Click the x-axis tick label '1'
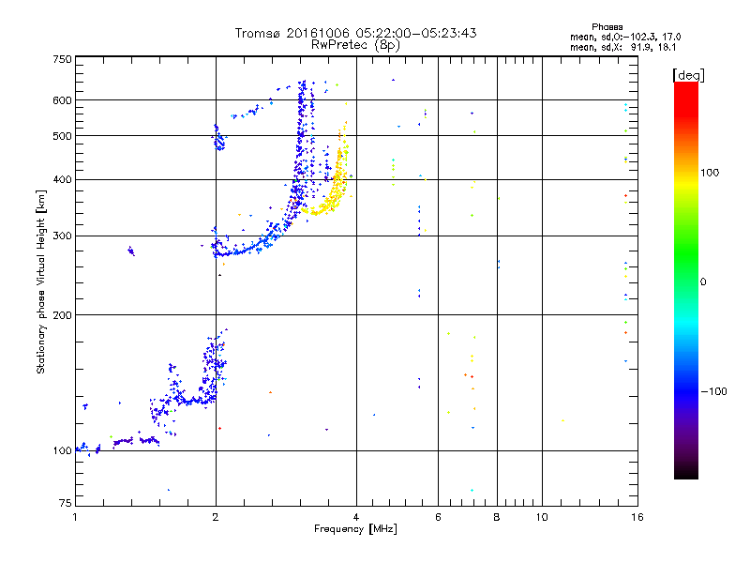Viewport: 750px width, 563px height. (x=75, y=517)
